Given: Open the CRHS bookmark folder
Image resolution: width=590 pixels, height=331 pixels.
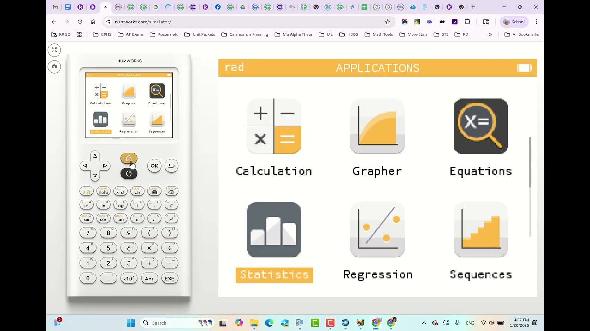Looking at the screenshot, I should click(x=102, y=34).
